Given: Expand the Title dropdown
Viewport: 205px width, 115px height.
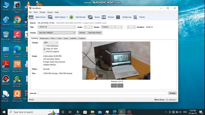Looking at the screenshot, I should [x=56, y=27].
